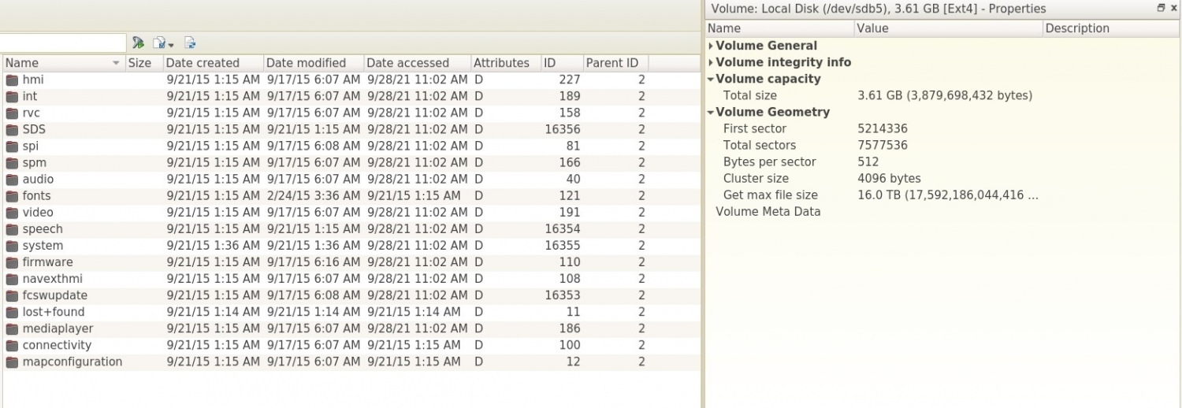
Task: Click the ID value 16353 in fcswupdate row
Action: pos(563,295)
